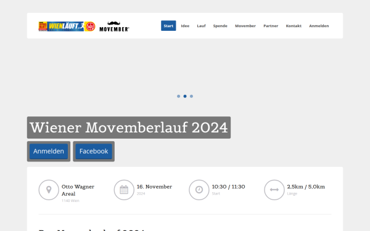Click the Movember moustache logo
Screen dimensions: 370x231
coord(114,26)
